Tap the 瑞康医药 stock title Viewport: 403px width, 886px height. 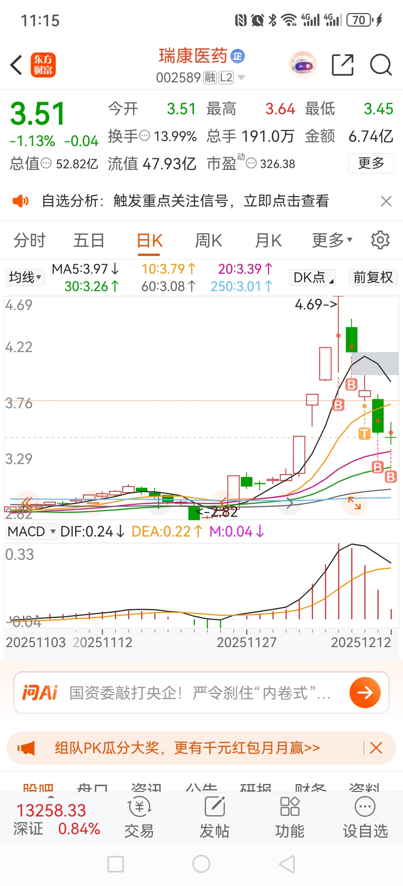coord(193,56)
